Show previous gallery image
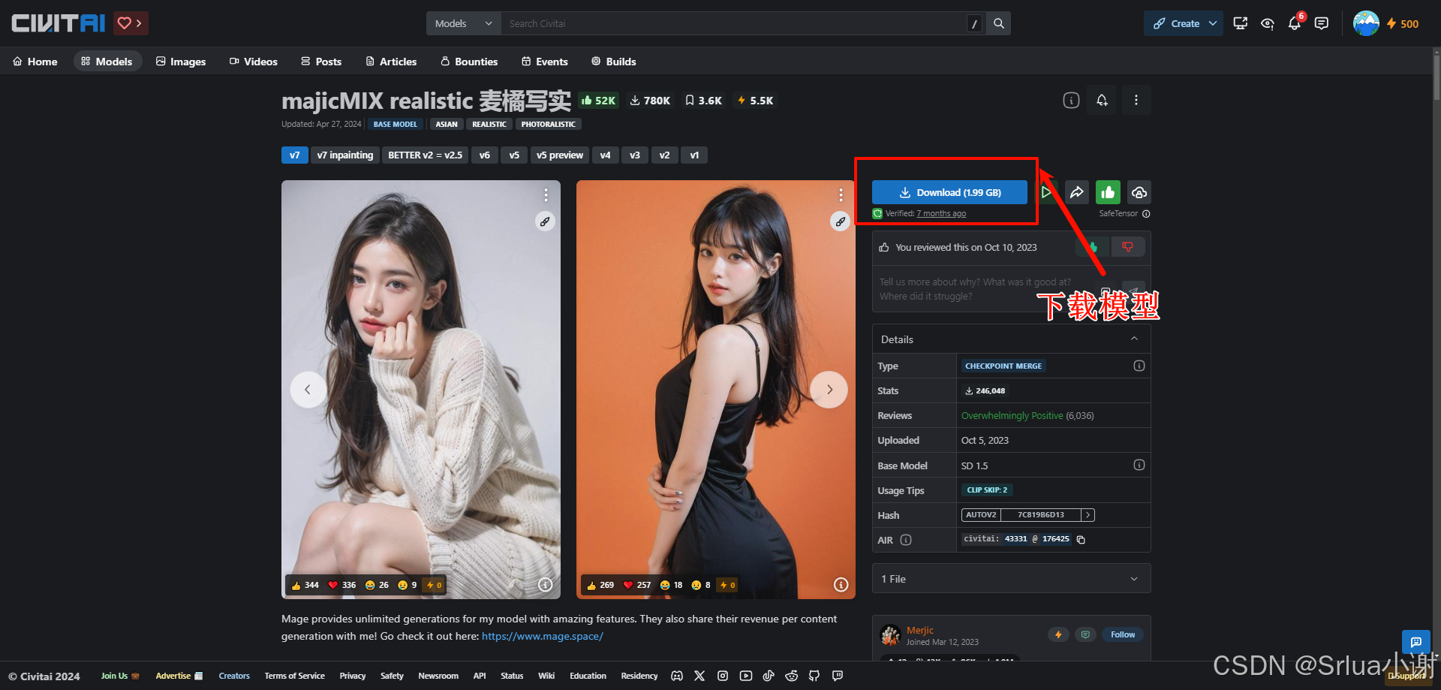This screenshot has height=690, width=1441. (308, 390)
